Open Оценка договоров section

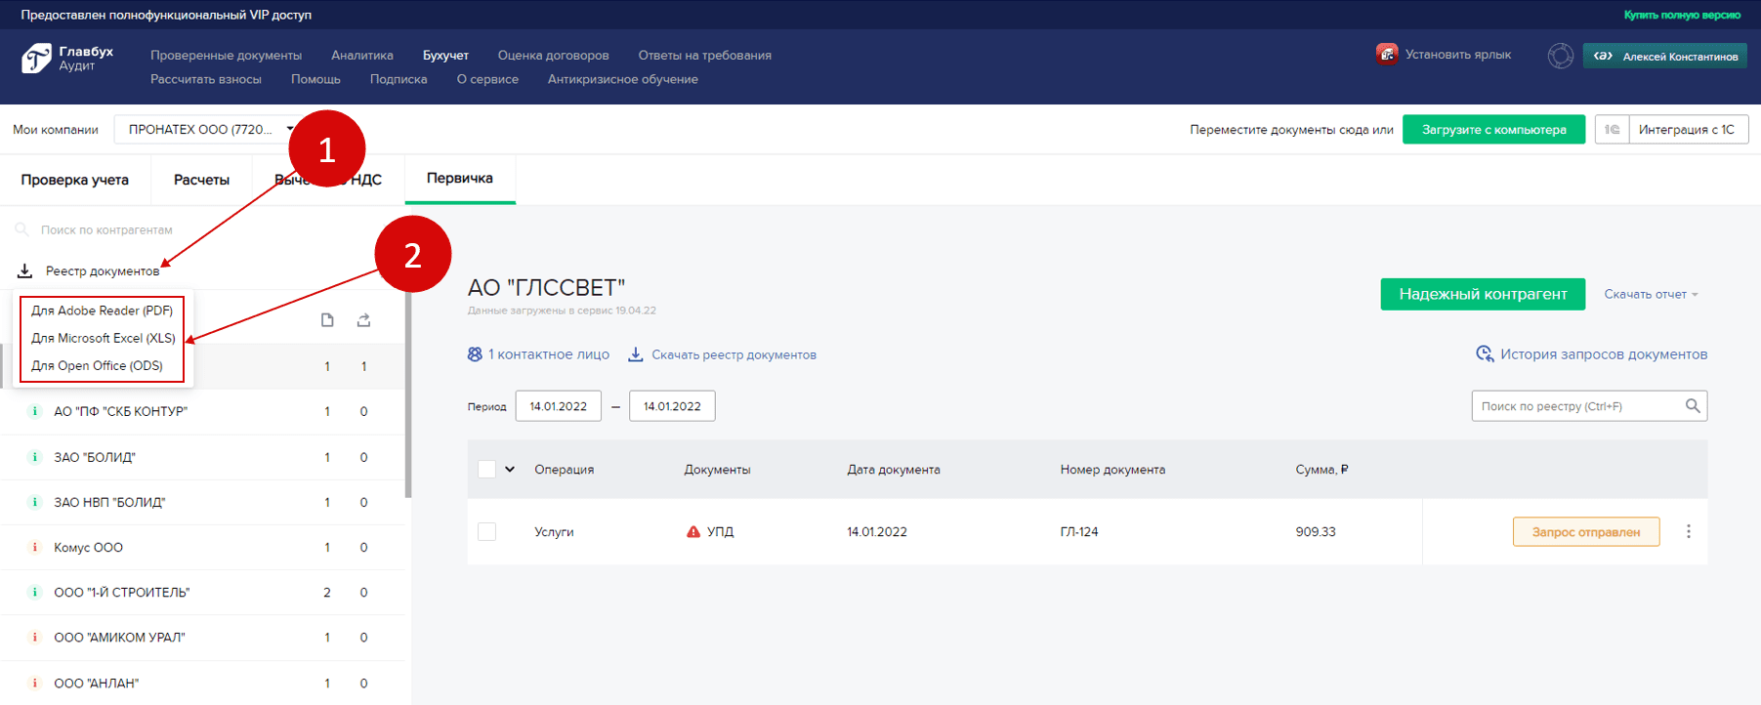tap(554, 55)
